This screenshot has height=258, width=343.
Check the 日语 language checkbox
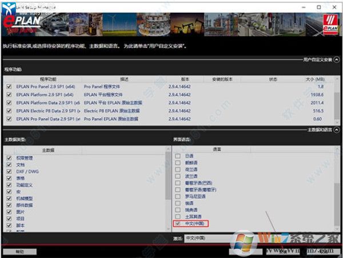pos(178,156)
